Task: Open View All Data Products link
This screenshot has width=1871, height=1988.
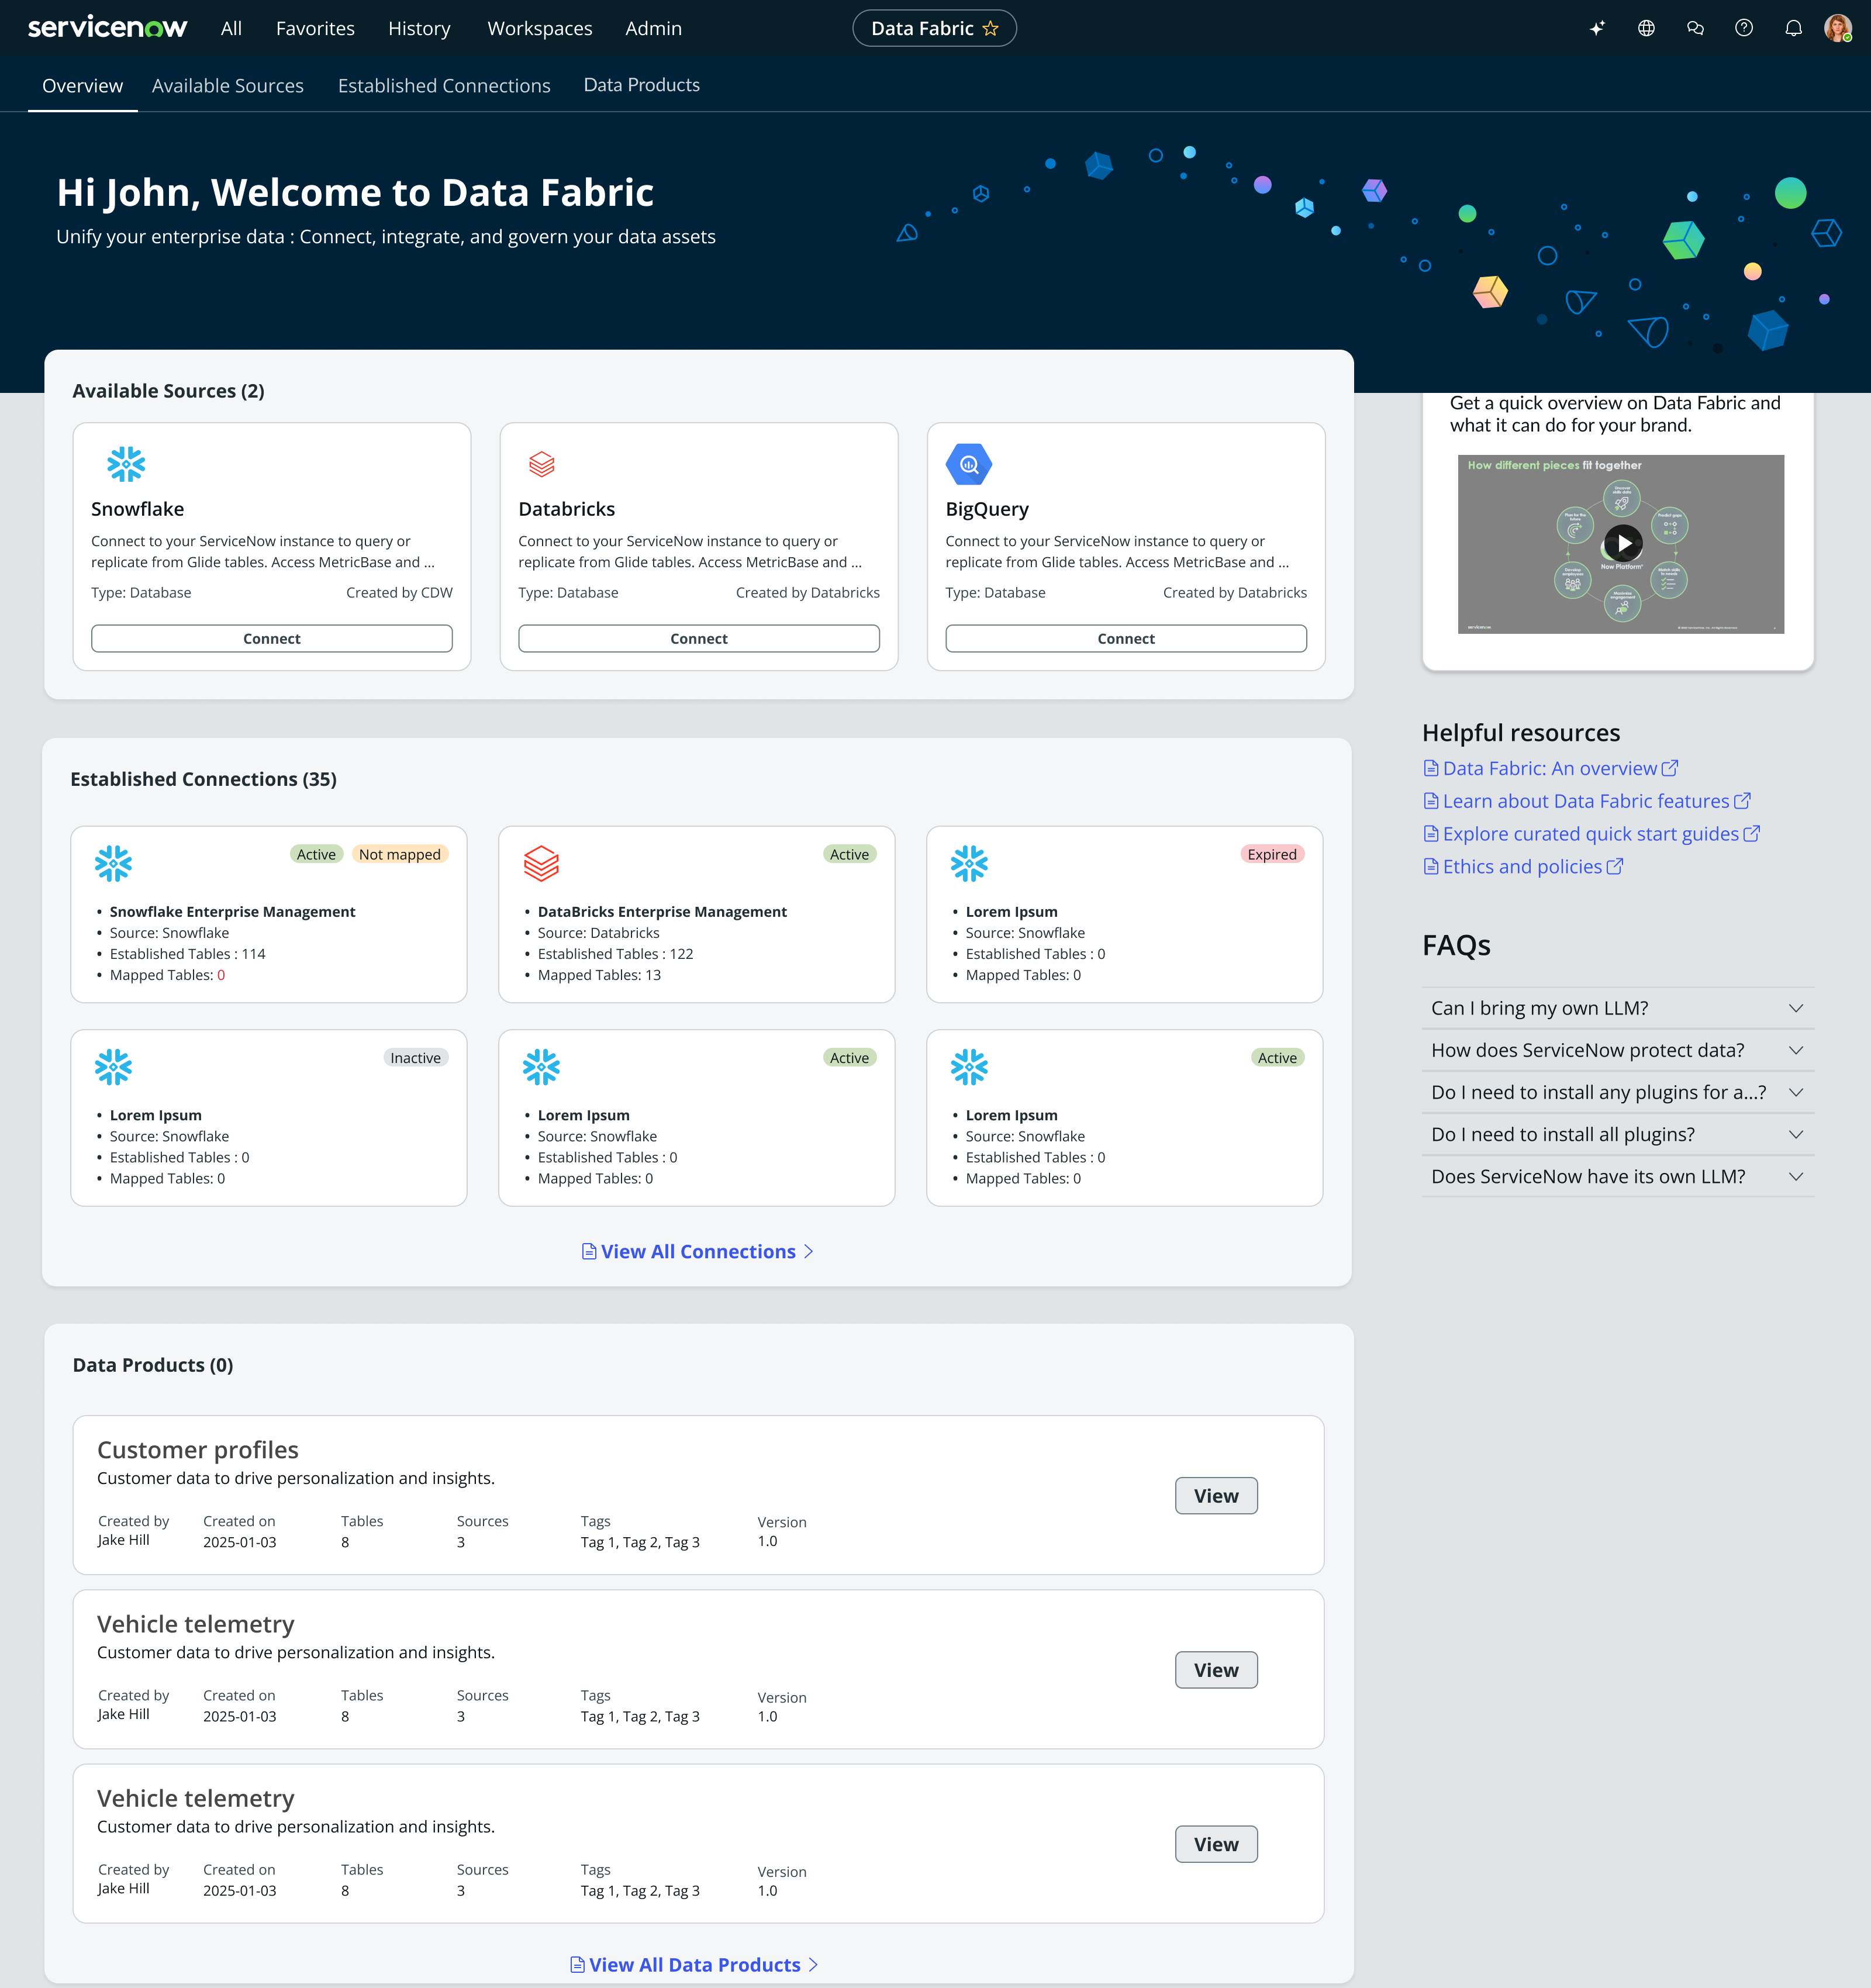Action: (695, 1965)
